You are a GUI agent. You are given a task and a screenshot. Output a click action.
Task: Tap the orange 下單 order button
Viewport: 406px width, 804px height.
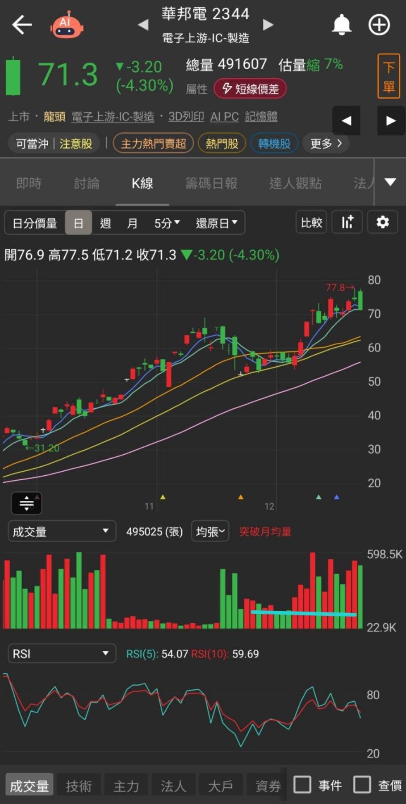388,76
